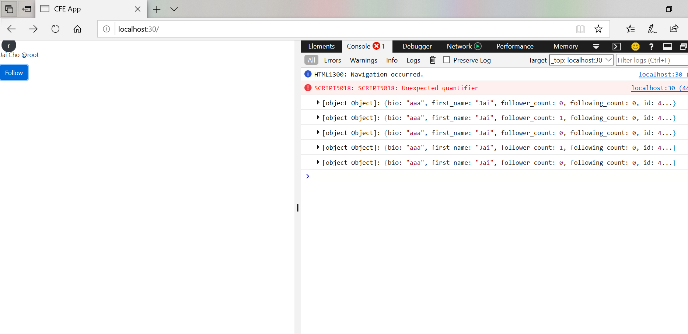Image resolution: width=688 pixels, height=334 pixels.
Task: Click the error icon beside SCRIPT5018 message
Action: tap(308, 88)
